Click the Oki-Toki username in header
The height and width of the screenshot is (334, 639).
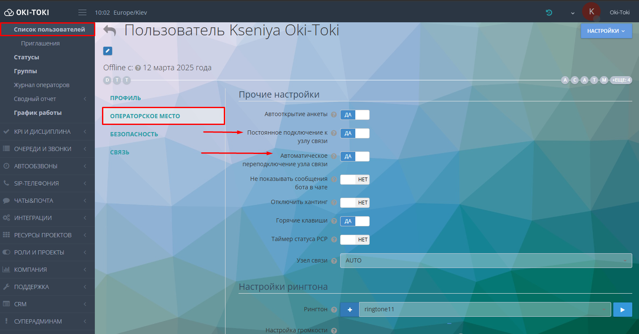(620, 12)
